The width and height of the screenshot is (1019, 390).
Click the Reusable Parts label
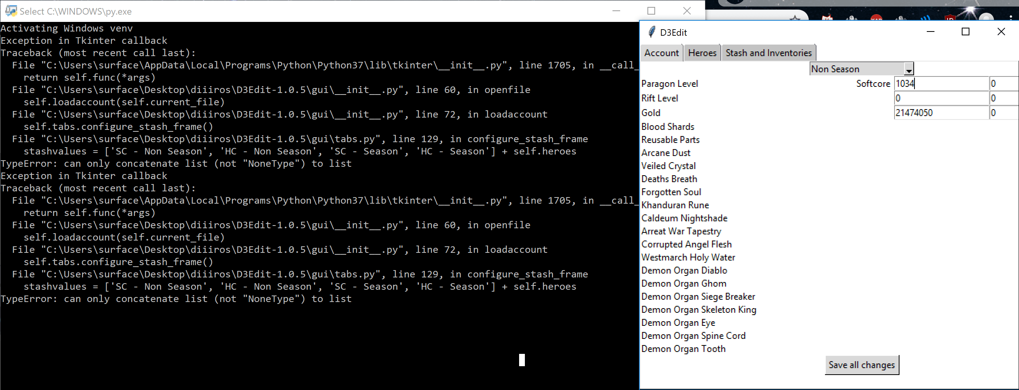click(670, 139)
